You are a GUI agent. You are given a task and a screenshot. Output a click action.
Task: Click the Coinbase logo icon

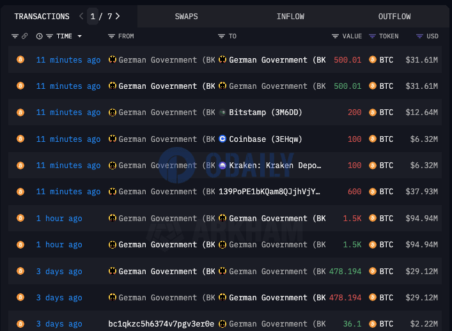(222, 139)
